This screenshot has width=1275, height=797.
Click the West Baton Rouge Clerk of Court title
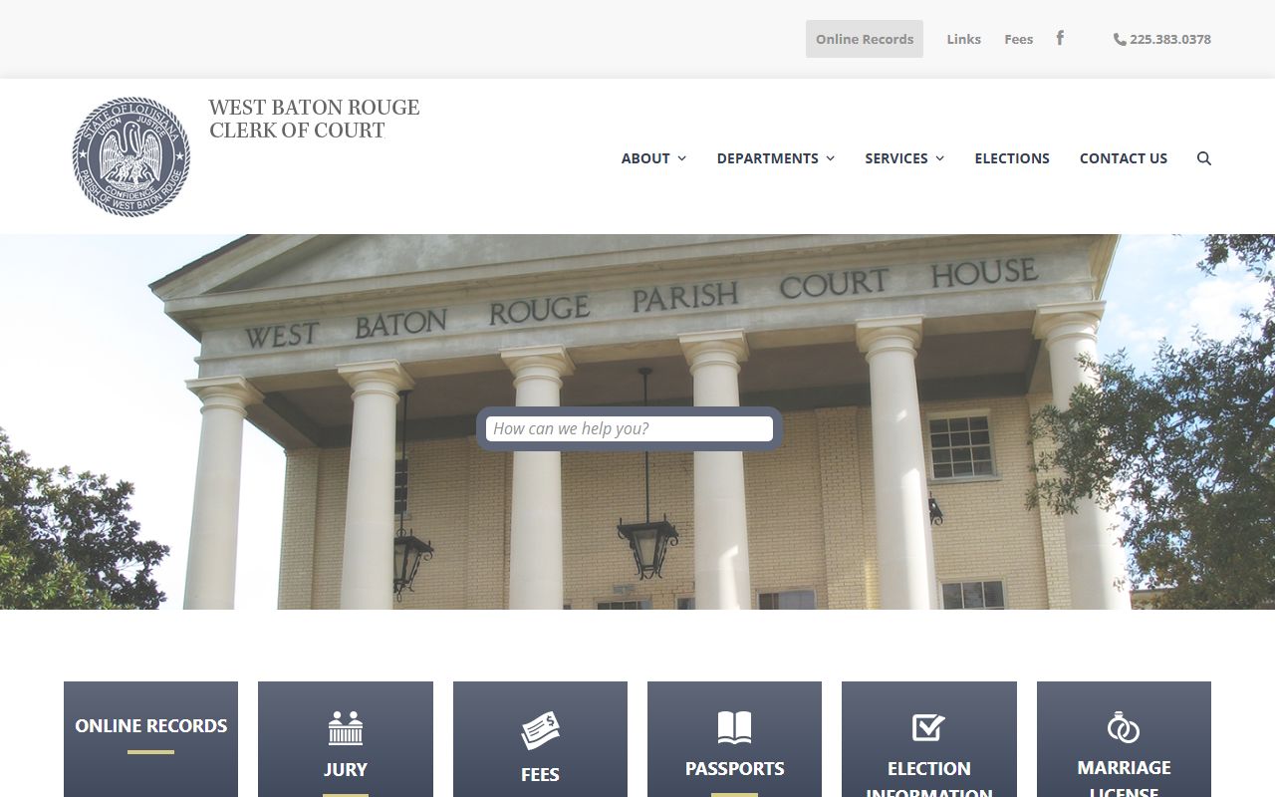314,119
